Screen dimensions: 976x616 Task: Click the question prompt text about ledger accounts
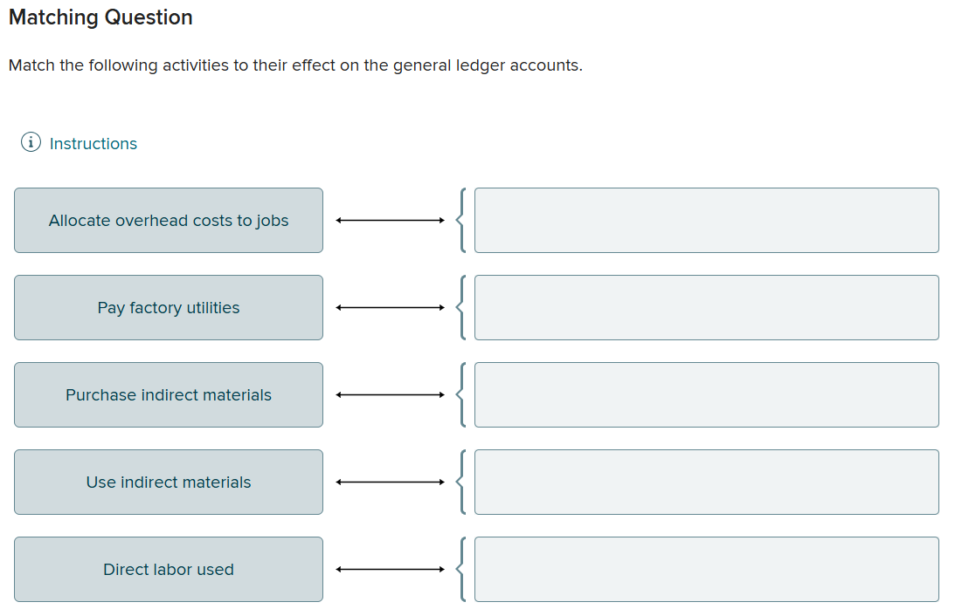[x=295, y=65]
